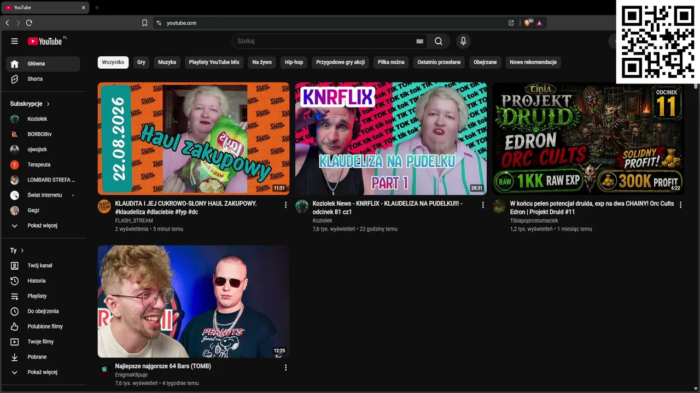Play the KNRFLIX Klaudeliza na pudelku thumbnail
The height and width of the screenshot is (393, 700).
(391, 139)
